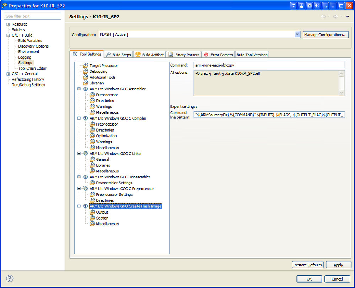Click All options scrollbar down arrow
This screenshot has height=288, width=355.
[x=341, y=93]
